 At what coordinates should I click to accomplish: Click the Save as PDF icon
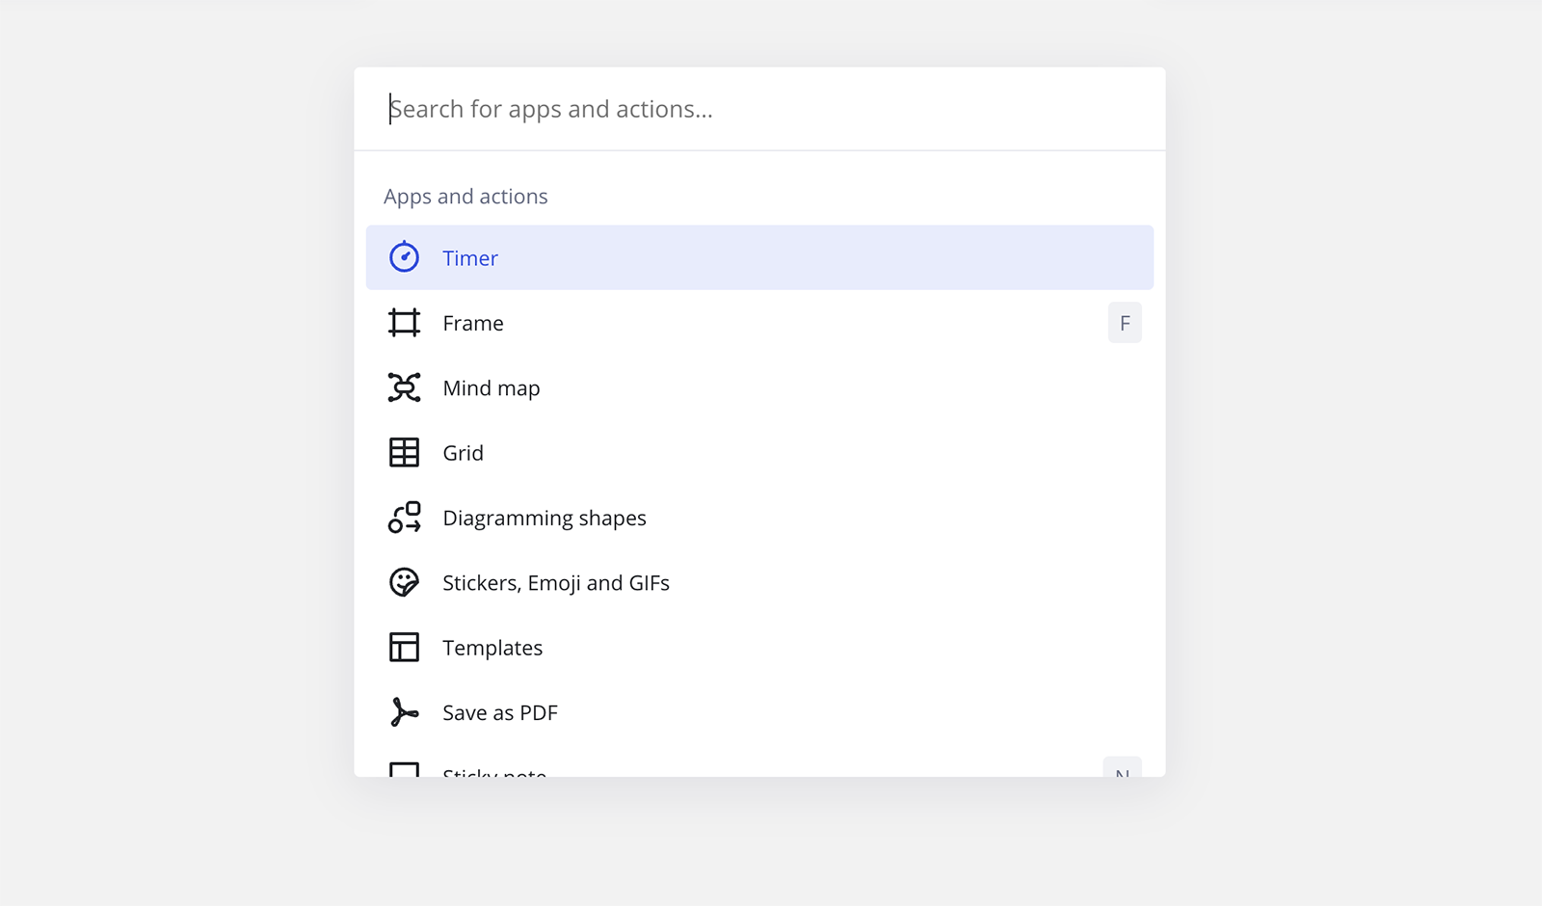point(404,712)
